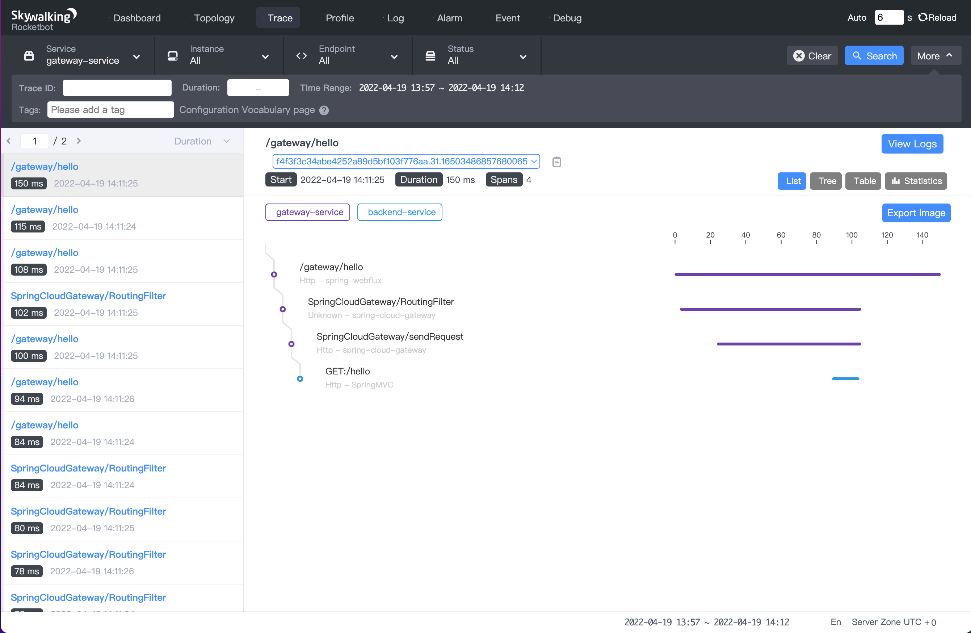Click the Reload icon to refresh traces
971x633 pixels.
[x=922, y=17]
